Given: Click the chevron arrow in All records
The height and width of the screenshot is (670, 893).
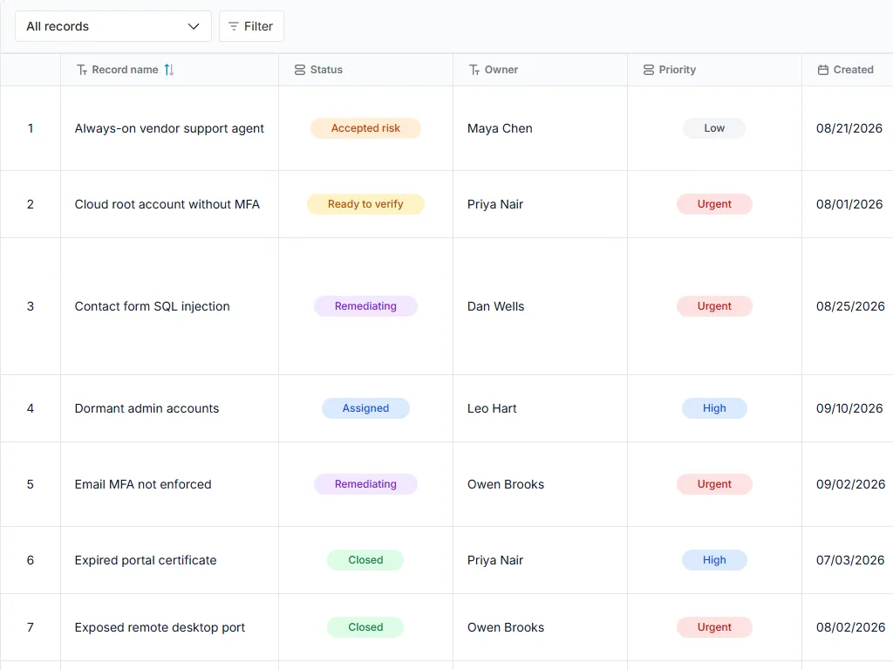Looking at the screenshot, I should [194, 26].
